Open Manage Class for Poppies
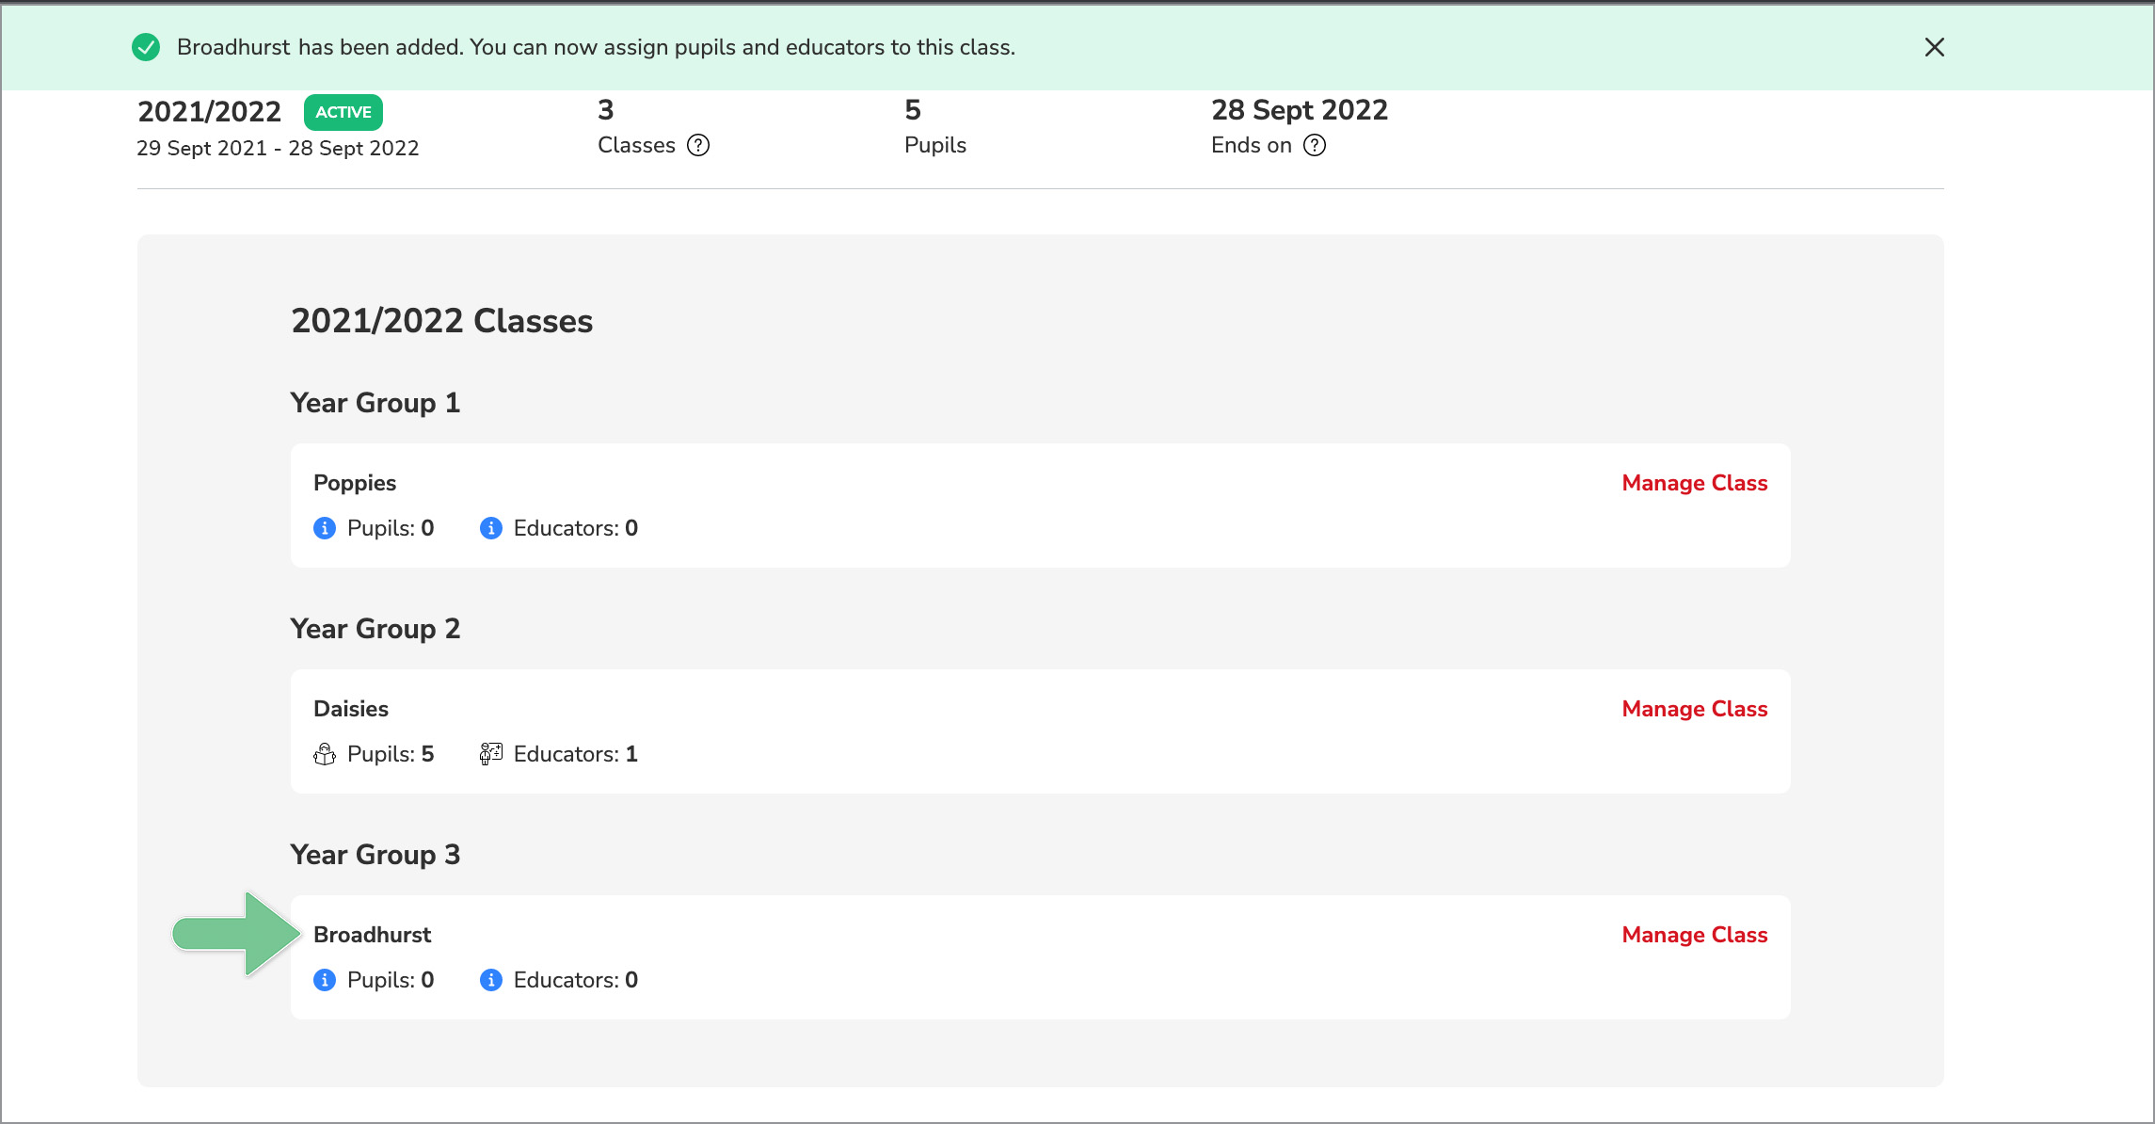Viewport: 2155px width, 1124px height. [x=1694, y=483]
